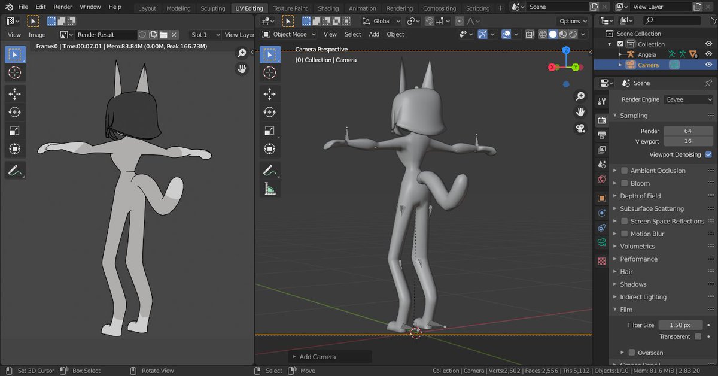Open the Options dropdown in viewport
The height and width of the screenshot is (376, 718).
click(x=573, y=21)
